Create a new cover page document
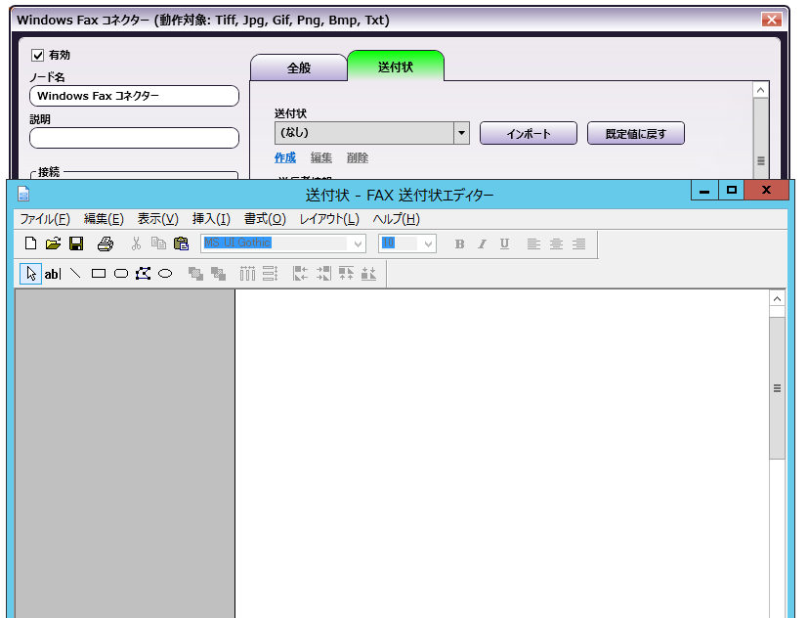 pyautogui.click(x=31, y=243)
